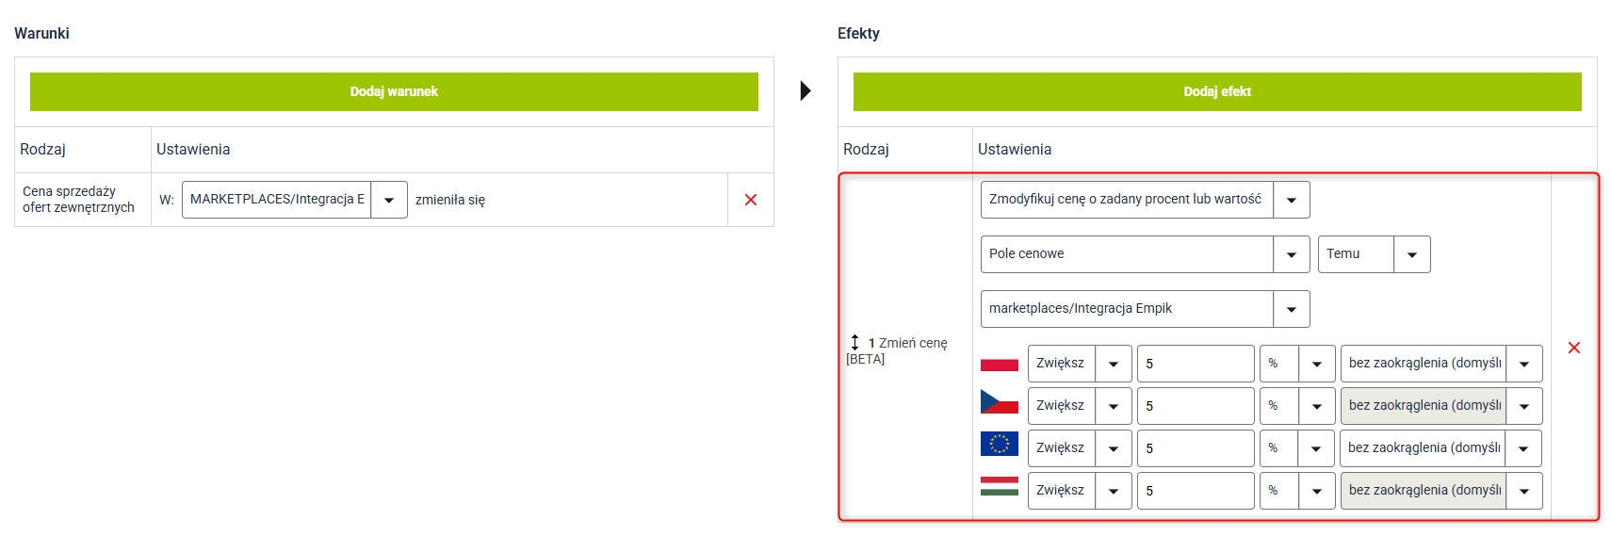Click the Czech flag icon
The width and height of the screenshot is (1611, 536).
(x=999, y=402)
